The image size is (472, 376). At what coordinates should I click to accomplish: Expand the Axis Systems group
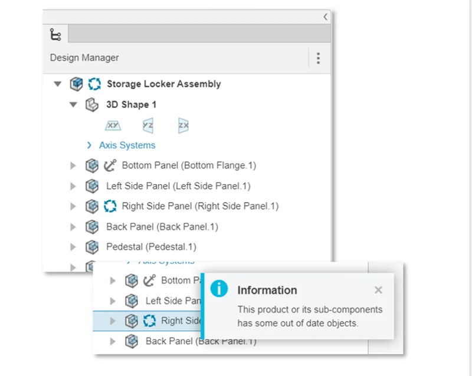[x=90, y=145]
